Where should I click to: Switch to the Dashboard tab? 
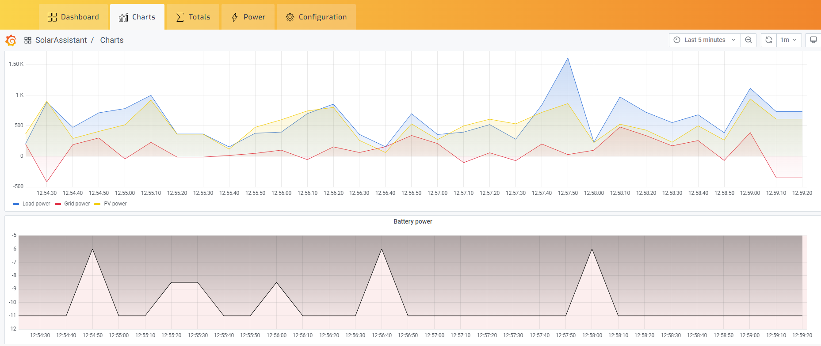(x=73, y=17)
